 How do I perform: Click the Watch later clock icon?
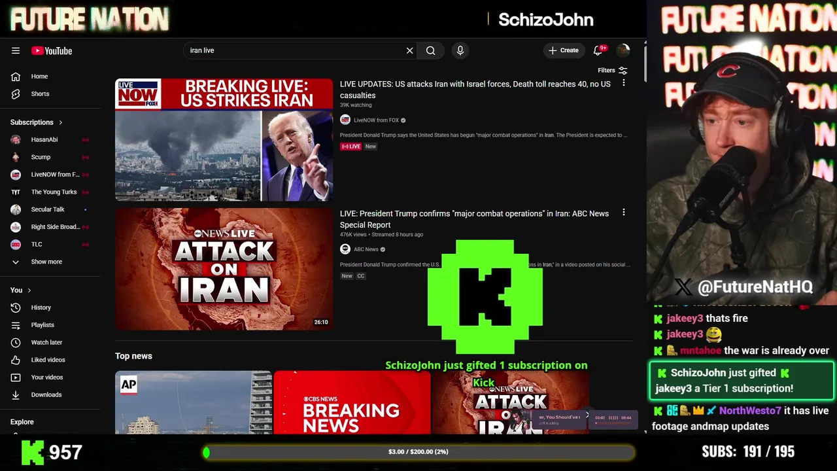(16, 342)
